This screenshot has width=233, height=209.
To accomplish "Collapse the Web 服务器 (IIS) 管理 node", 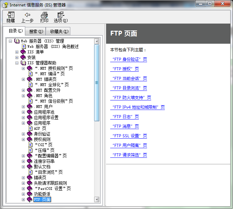I will pos(10,41).
